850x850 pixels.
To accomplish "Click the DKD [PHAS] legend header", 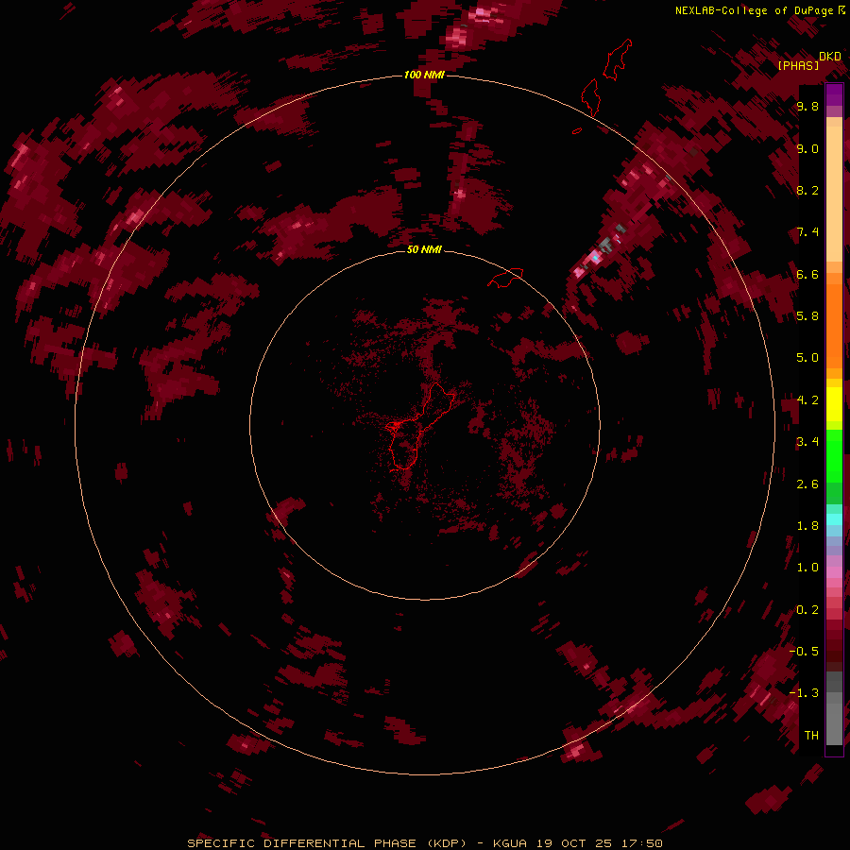I will (x=808, y=60).
